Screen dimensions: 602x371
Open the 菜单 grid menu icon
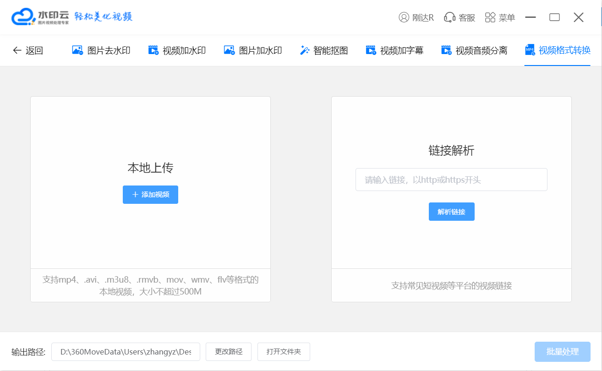pyautogui.click(x=490, y=17)
